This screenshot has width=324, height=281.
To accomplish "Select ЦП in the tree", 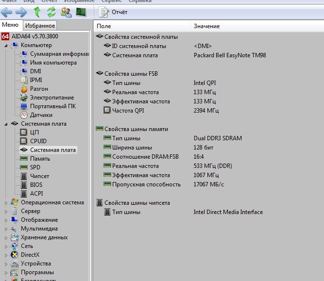I will tap(34, 132).
